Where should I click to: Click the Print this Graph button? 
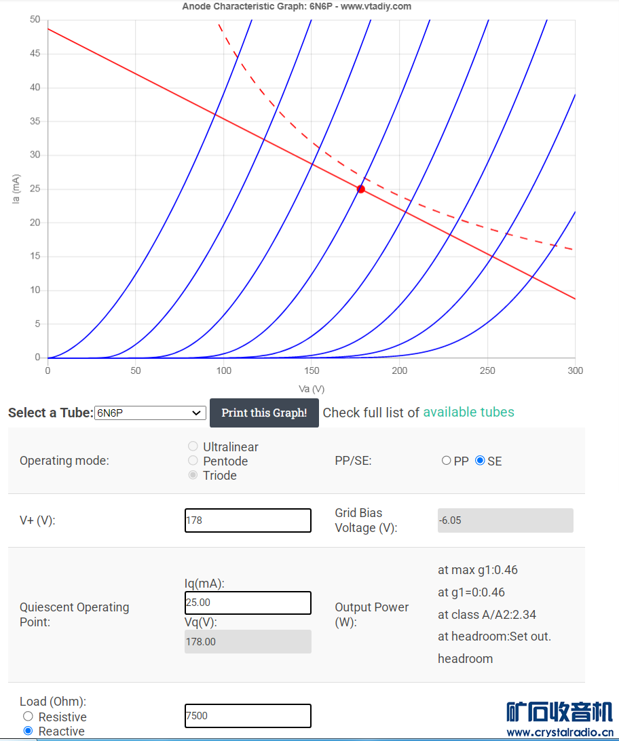pyautogui.click(x=264, y=413)
